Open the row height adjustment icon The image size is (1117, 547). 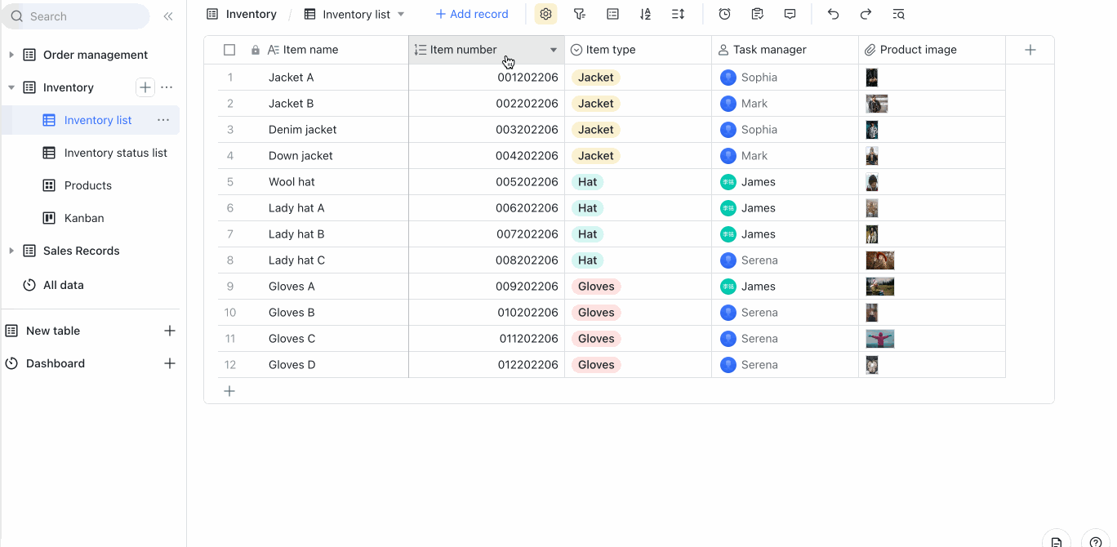tap(678, 14)
